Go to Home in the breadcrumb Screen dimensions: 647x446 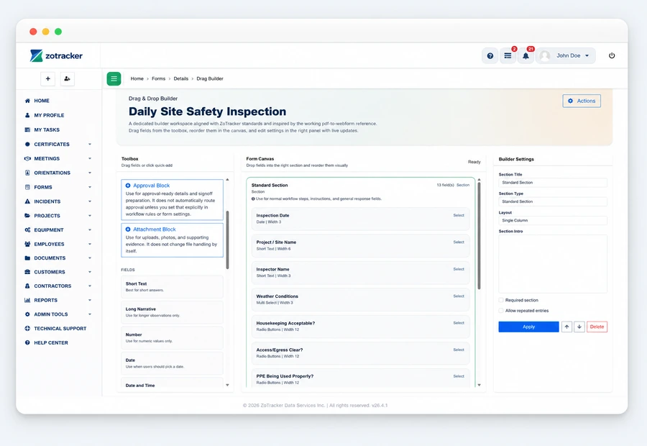point(137,78)
